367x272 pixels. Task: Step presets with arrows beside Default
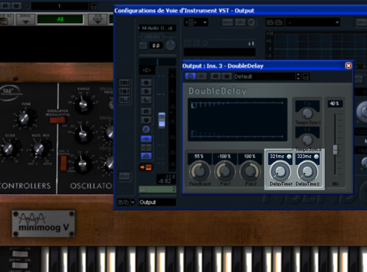[x=298, y=76]
